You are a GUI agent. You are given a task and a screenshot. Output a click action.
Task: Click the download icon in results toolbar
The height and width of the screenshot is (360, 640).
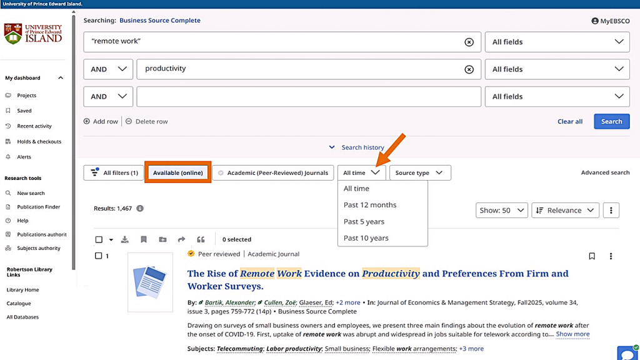click(125, 239)
